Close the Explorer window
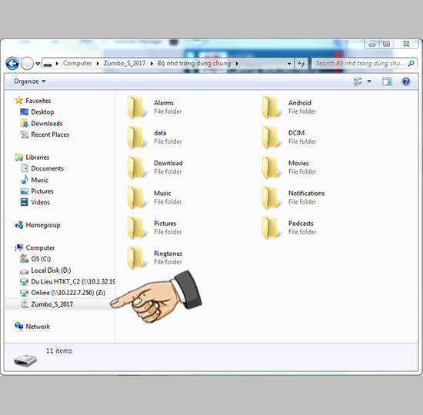Viewport: 423px width, 415px height. (406, 44)
